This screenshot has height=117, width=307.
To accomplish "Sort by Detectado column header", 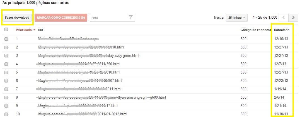I will (282, 30).
